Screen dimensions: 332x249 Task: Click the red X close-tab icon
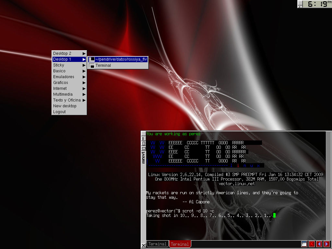(x=312, y=244)
